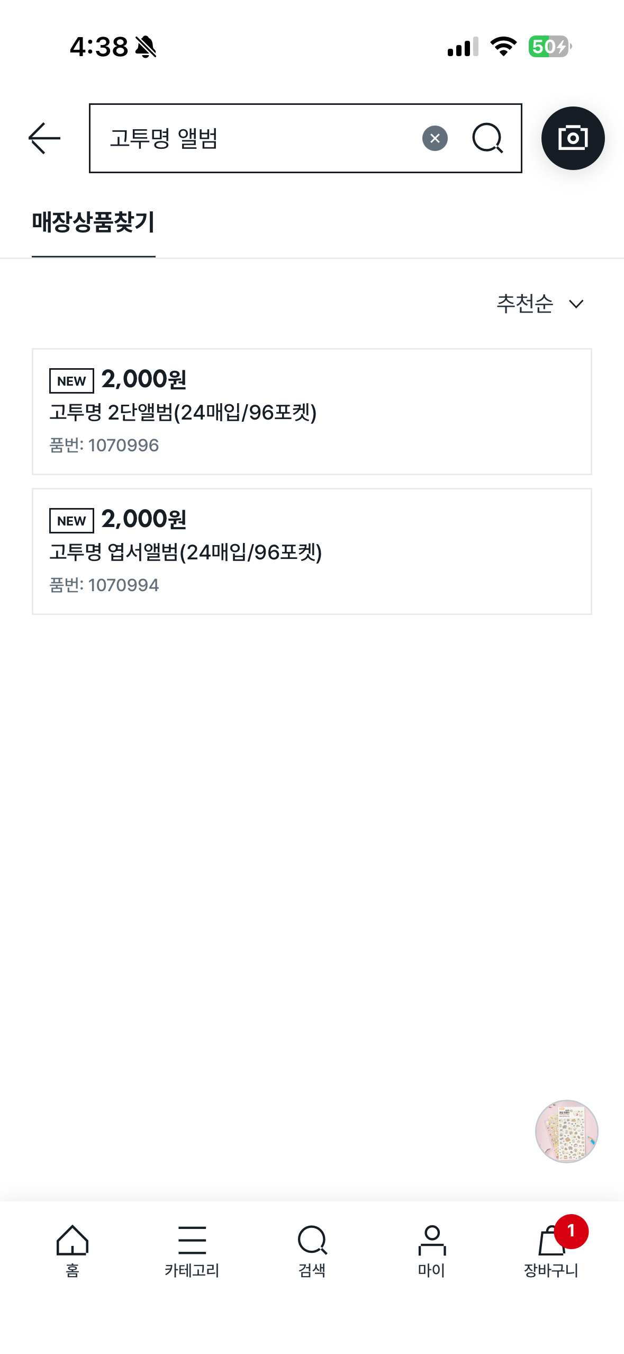The height and width of the screenshot is (1354, 624).
Task: Focus the search field containing 고투명 앨범
Action: 254,139
